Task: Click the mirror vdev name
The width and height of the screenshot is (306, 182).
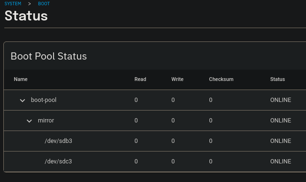Action: pos(46,121)
